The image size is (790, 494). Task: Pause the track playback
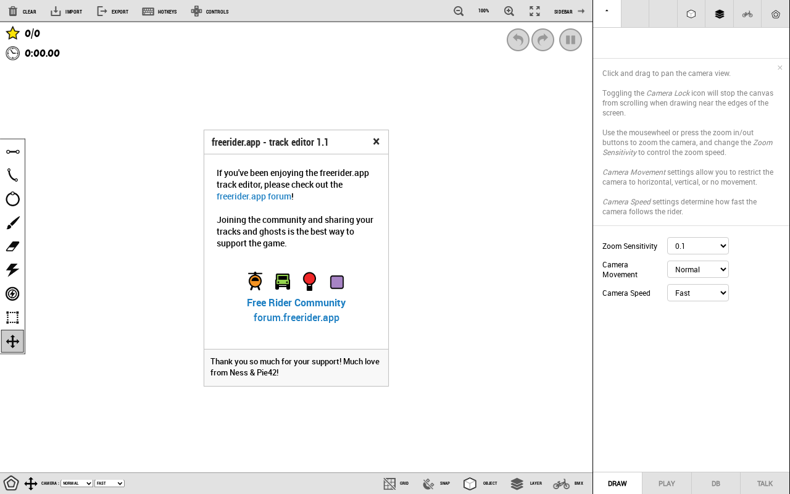(x=571, y=40)
